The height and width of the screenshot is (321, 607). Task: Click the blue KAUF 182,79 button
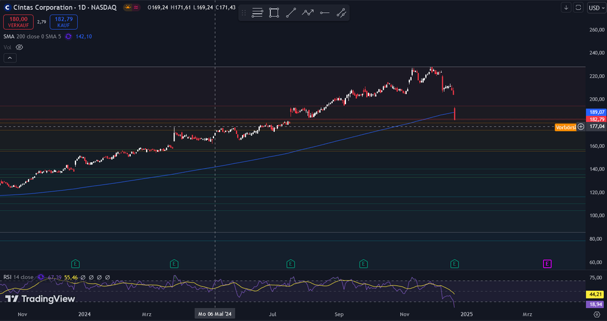coord(64,22)
